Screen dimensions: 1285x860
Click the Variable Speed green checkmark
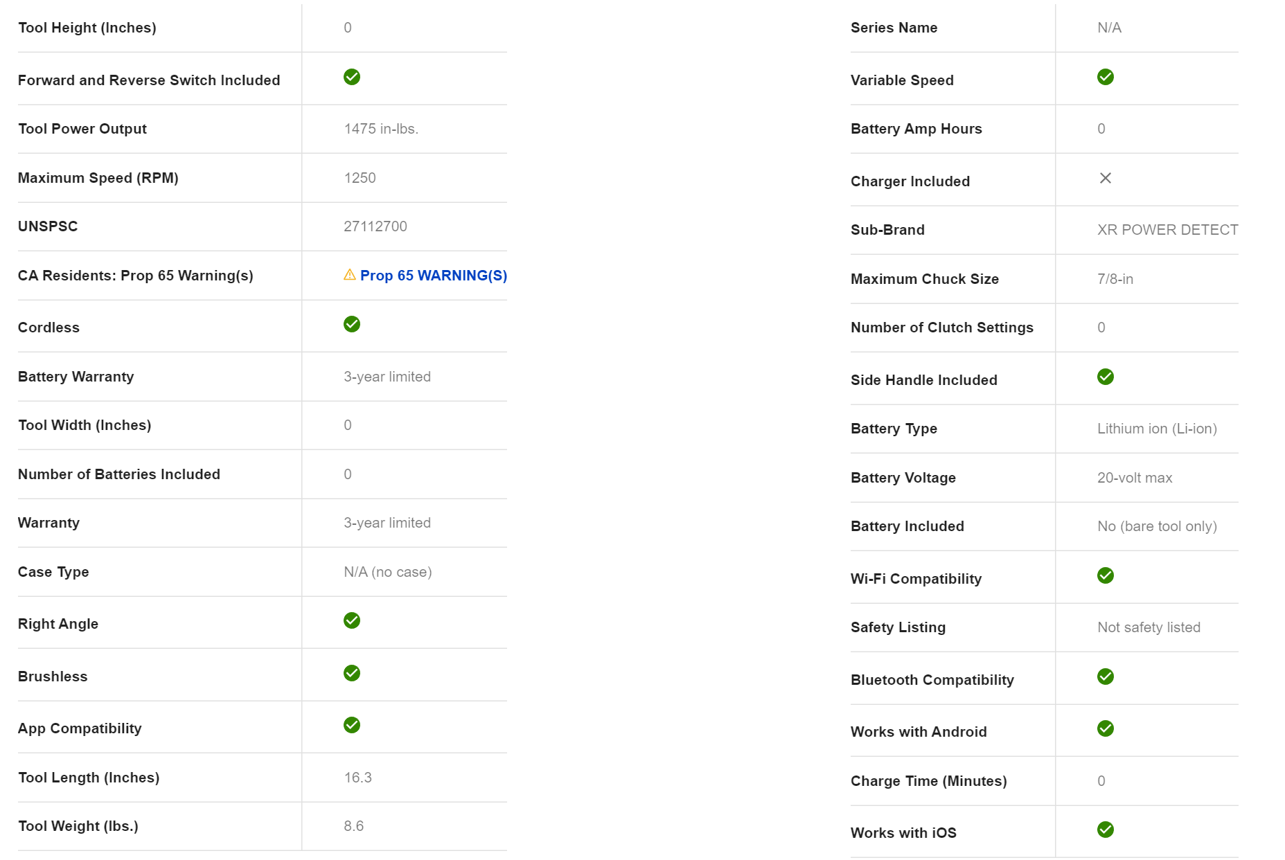tap(1106, 77)
